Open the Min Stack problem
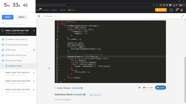Viewport: 186px width, 104px height. (12, 50)
